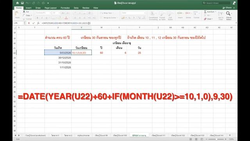250x141 pixels.
Task: Open Format as Table
Action: point(162,16)
